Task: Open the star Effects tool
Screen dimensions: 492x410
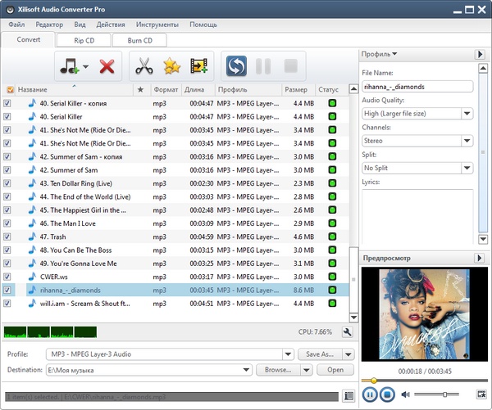Action: [x=171, y=65]
